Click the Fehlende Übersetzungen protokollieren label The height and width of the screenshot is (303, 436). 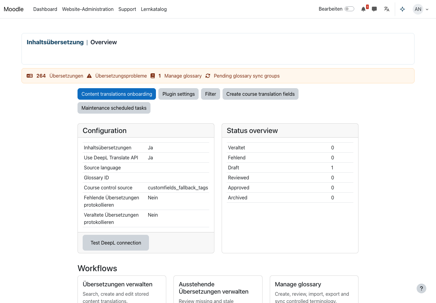click(x=111, y=201)
